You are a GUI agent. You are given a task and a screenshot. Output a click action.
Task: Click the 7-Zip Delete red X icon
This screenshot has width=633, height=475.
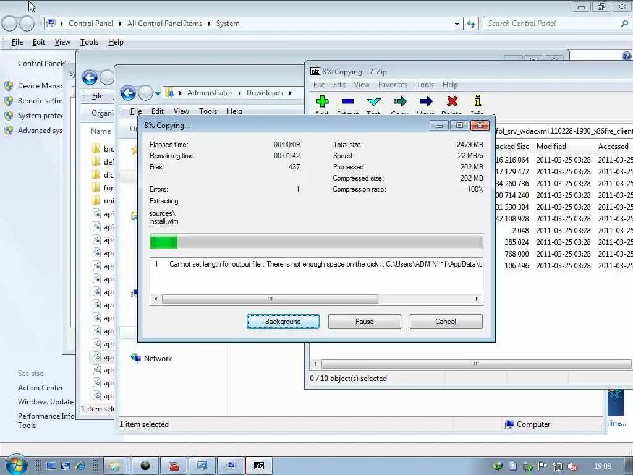(x=452, y=101)
